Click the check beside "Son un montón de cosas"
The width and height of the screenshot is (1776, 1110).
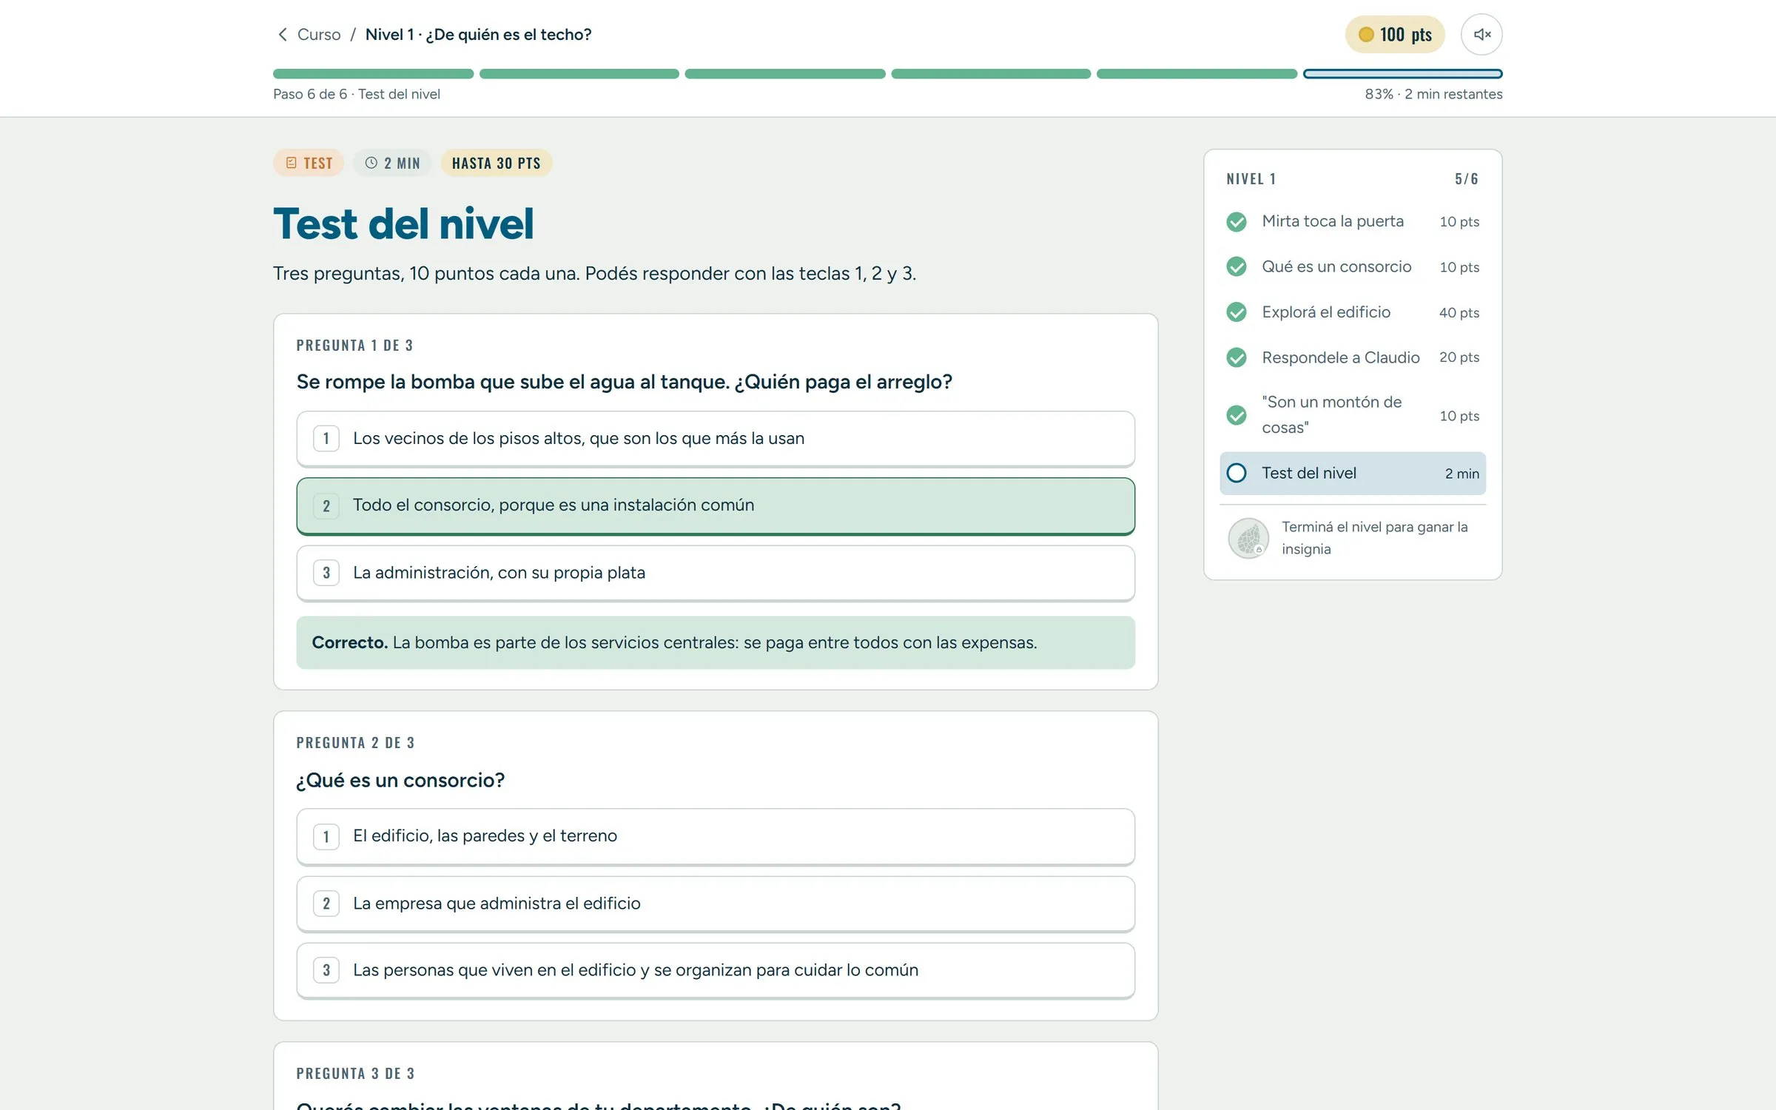pos(1237,415)
